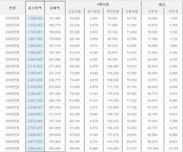Click the 4대보험 group header
The height and width of the screenshot is (152, 183).
click(x=103, y=4)
